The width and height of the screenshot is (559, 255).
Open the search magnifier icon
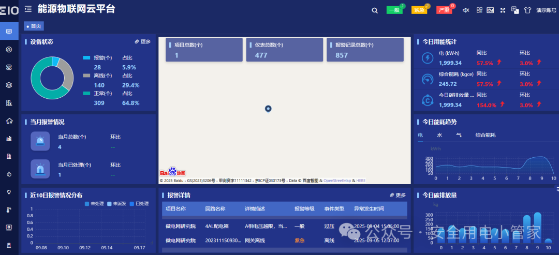tap(375, 11)
